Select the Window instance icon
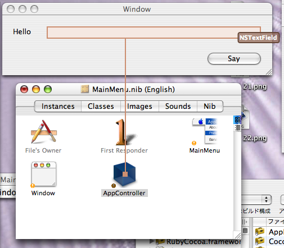 tap(44, 174)
